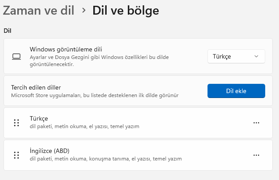
Task: Click the laptop icon for display language
Action: coord(16,57)
